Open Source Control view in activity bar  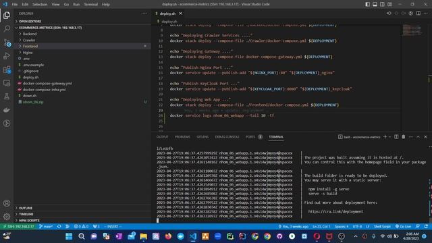(7, 42)
